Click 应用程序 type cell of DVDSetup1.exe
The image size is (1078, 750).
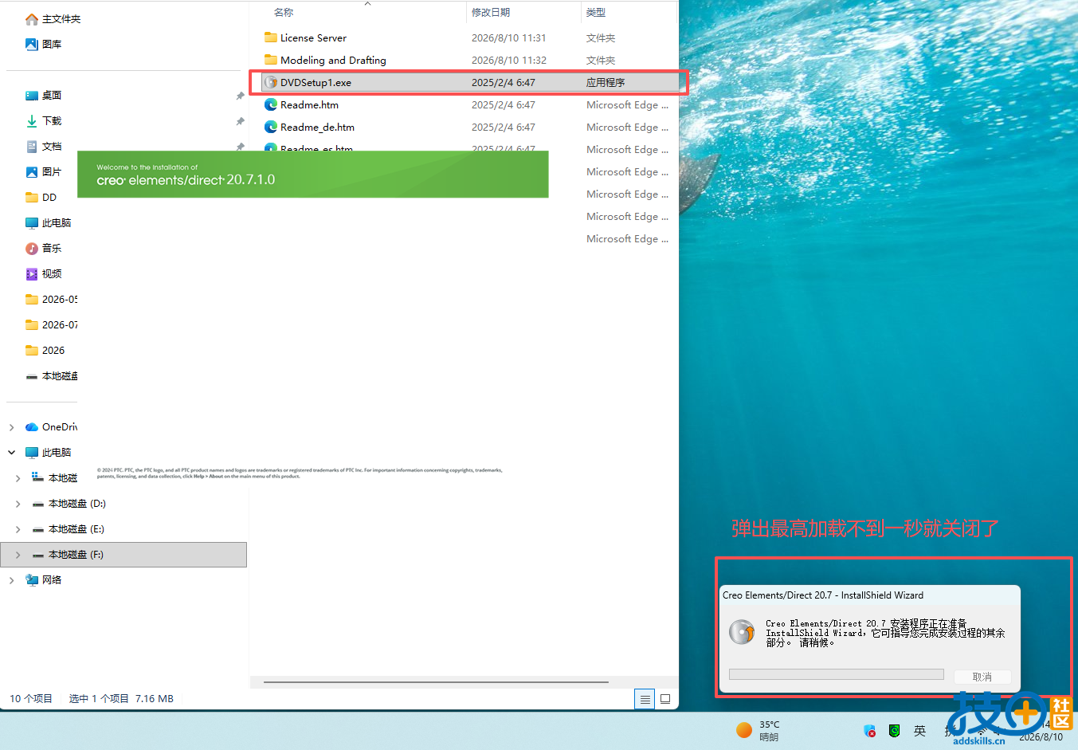click(606, 82)
